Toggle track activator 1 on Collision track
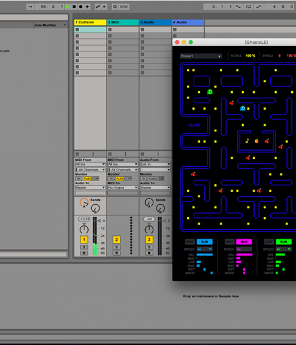The height and width of the screenshot is (345, 296). tap(84, 240)
